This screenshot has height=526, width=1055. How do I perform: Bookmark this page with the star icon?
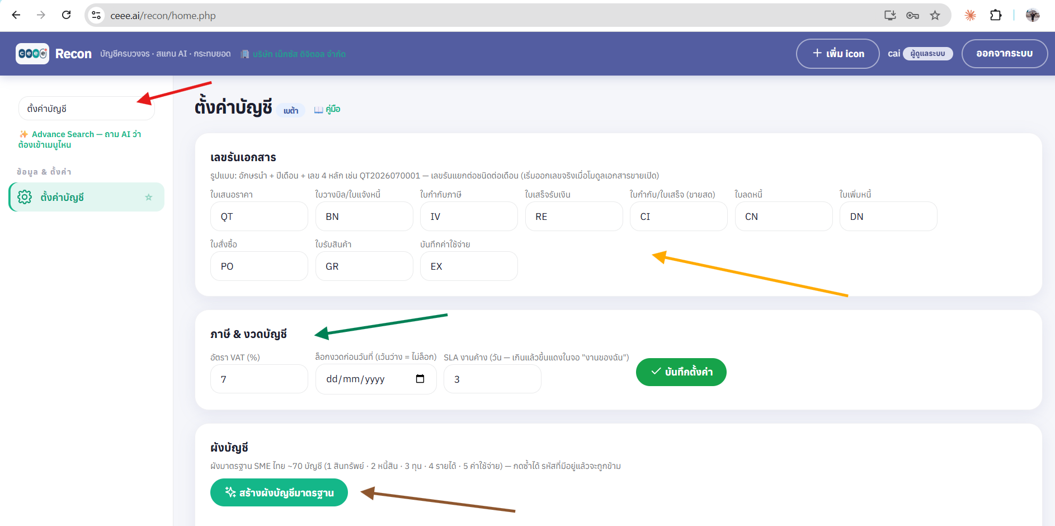(x=935, y=15)
